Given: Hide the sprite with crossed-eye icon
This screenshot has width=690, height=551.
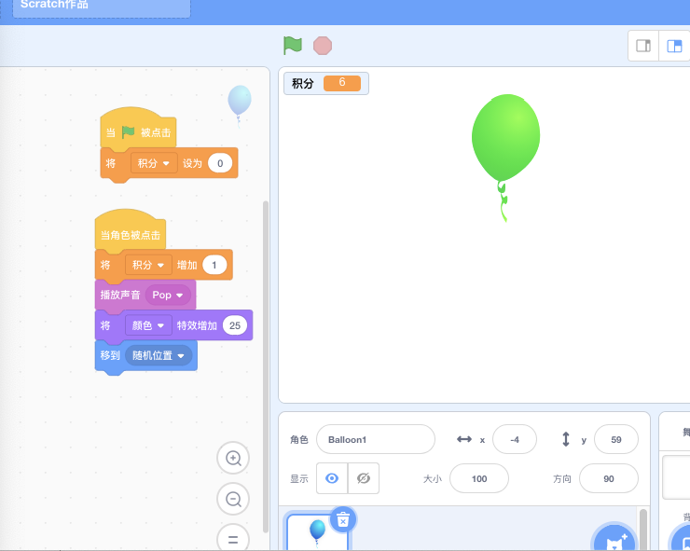Looking at the screenshot, I should (364, 478).
